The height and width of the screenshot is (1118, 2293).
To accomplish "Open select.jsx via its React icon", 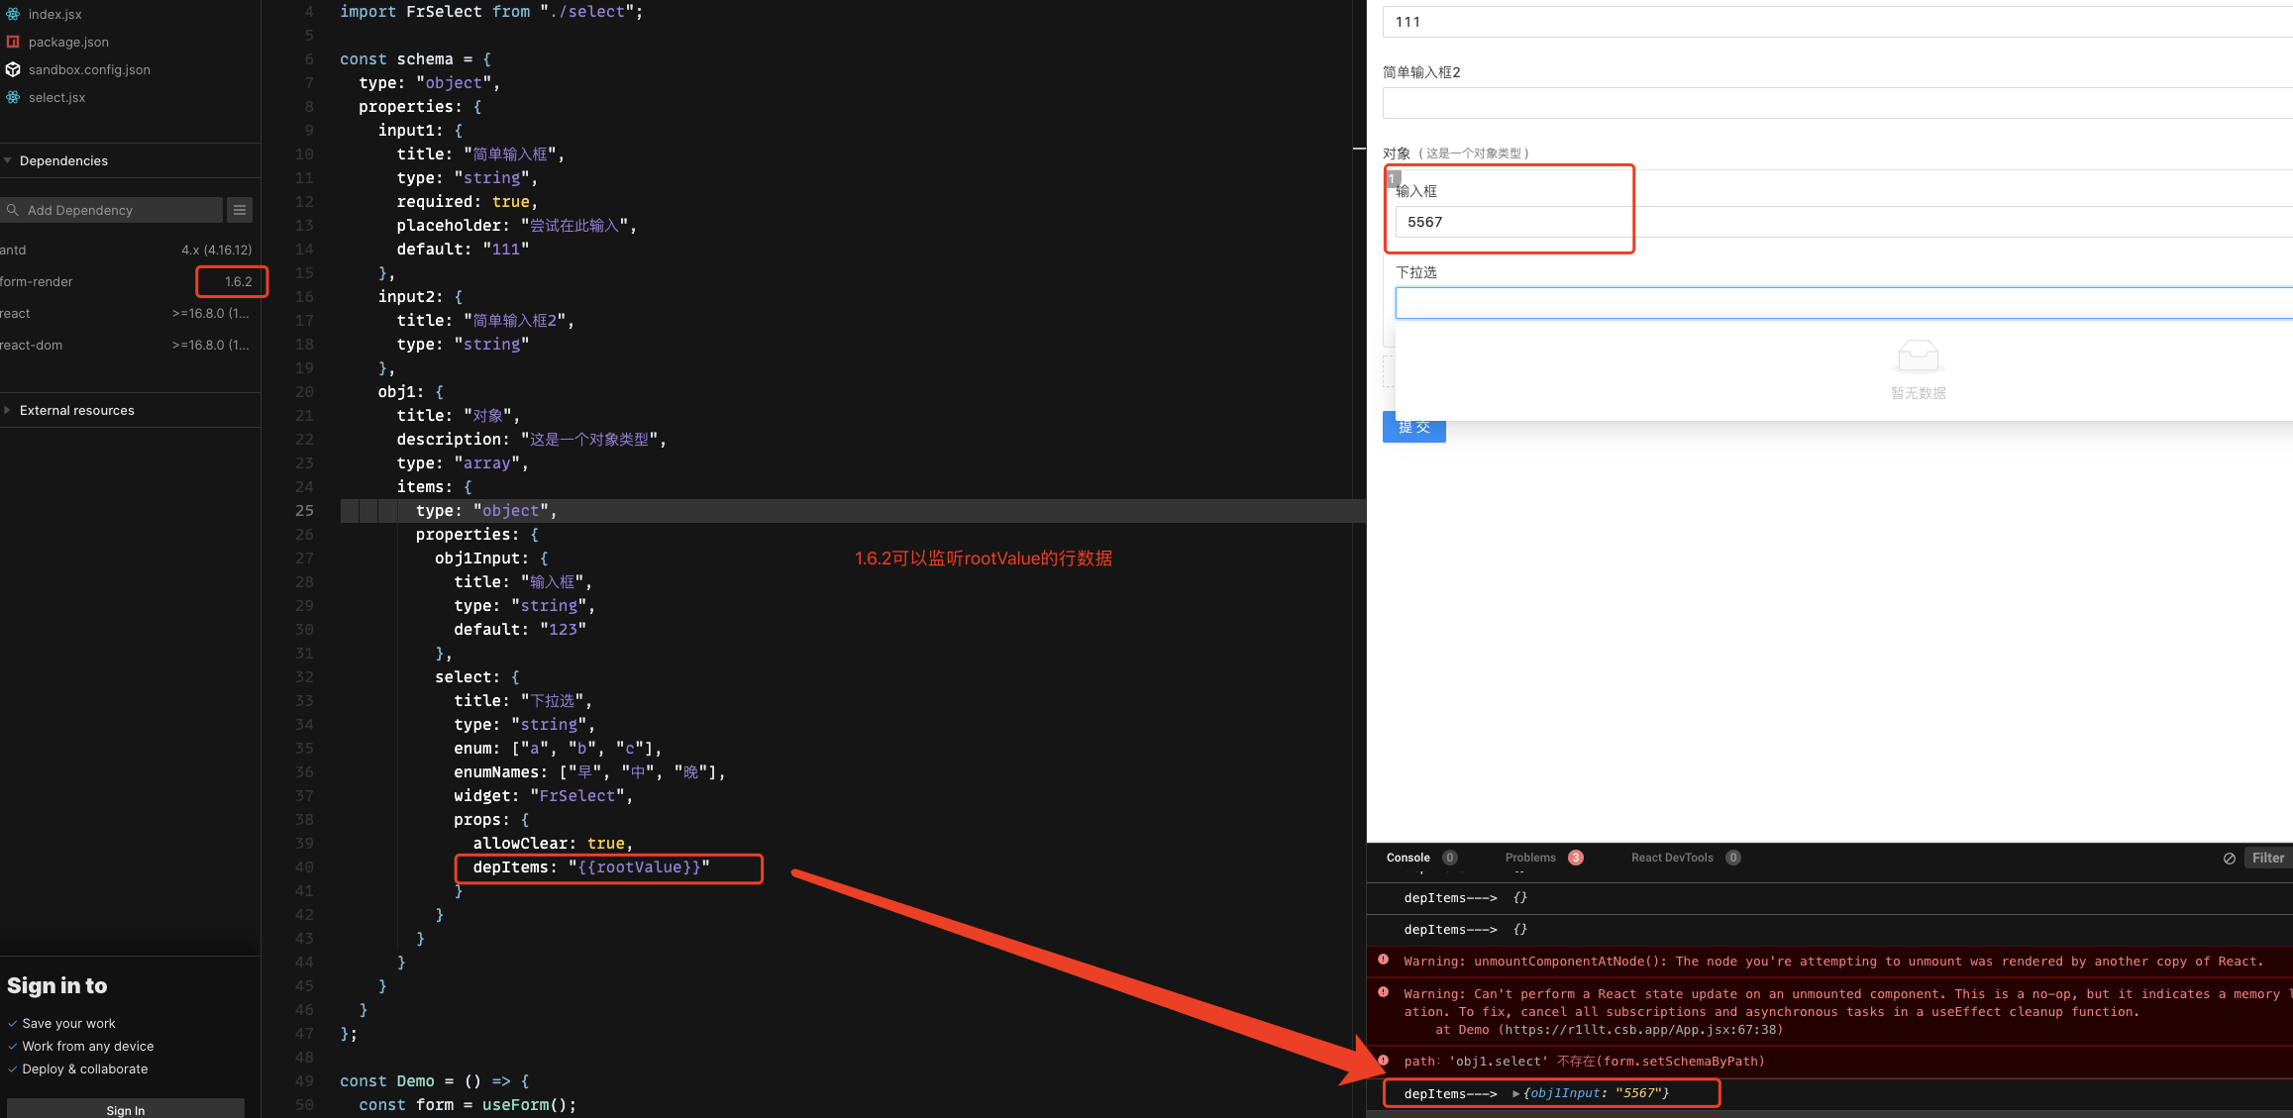I will (x=13, y=97).
